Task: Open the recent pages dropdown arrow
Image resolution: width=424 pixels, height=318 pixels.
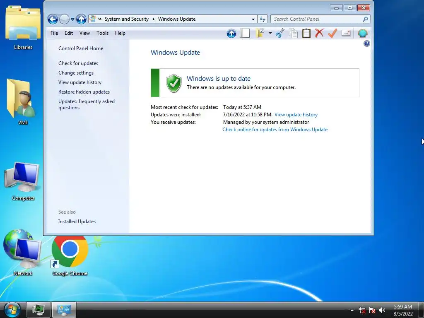Action: (72, 19)
